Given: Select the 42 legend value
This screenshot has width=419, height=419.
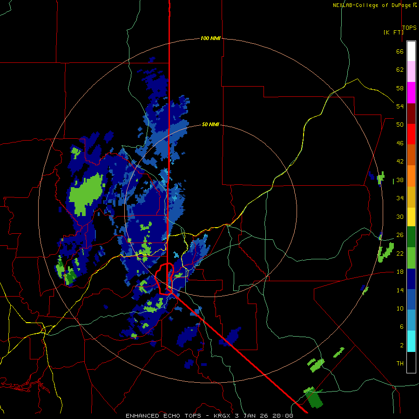Looking at the screenshot, I should coord(400,162).
